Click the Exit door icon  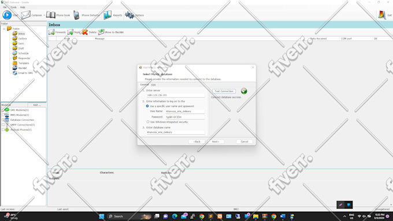(381, 15)
